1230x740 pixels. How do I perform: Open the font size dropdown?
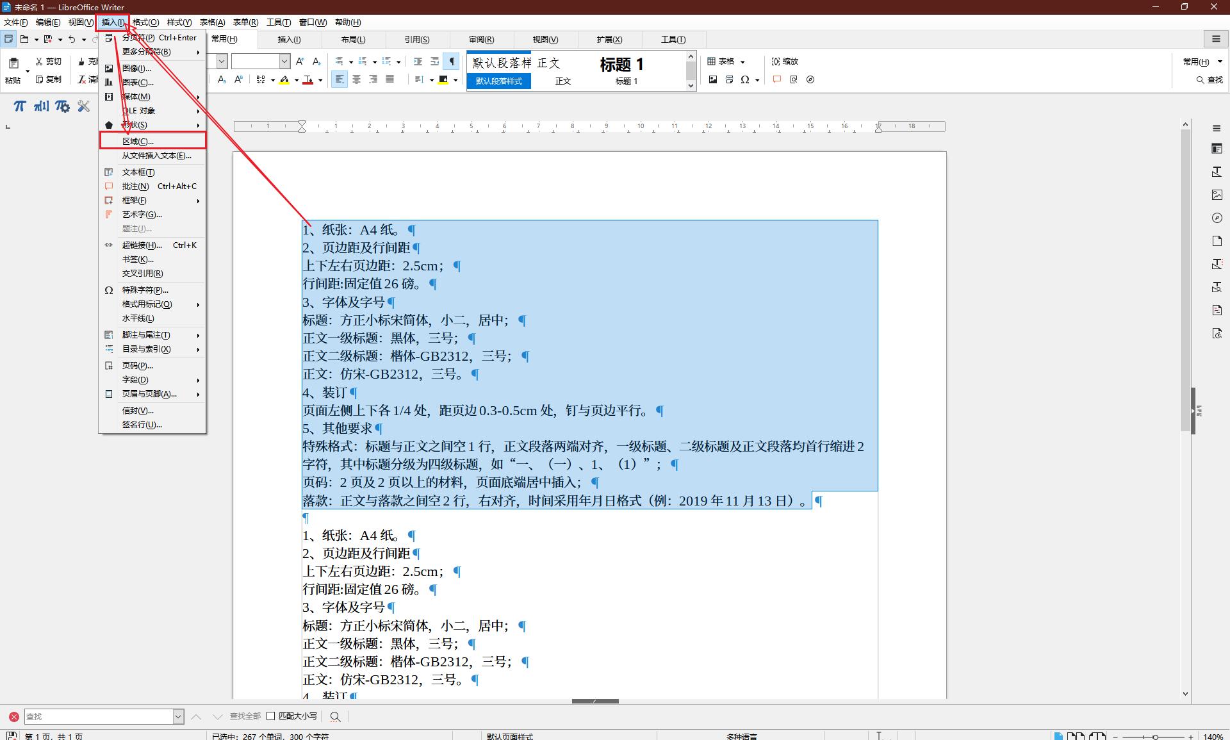click(x=284, y=62)
